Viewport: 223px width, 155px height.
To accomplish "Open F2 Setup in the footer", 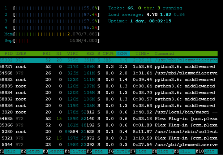I will (x=32, y=151).
